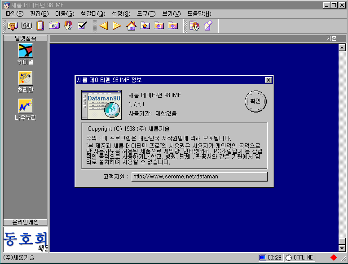Click the 80x29 screen size indicator
Viewport: 348px width, 264px height.
point(271,258)
